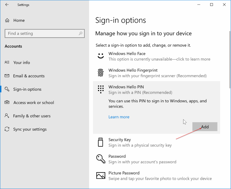
Task: Expand the Password sign-in option
Action: [156, 159]
